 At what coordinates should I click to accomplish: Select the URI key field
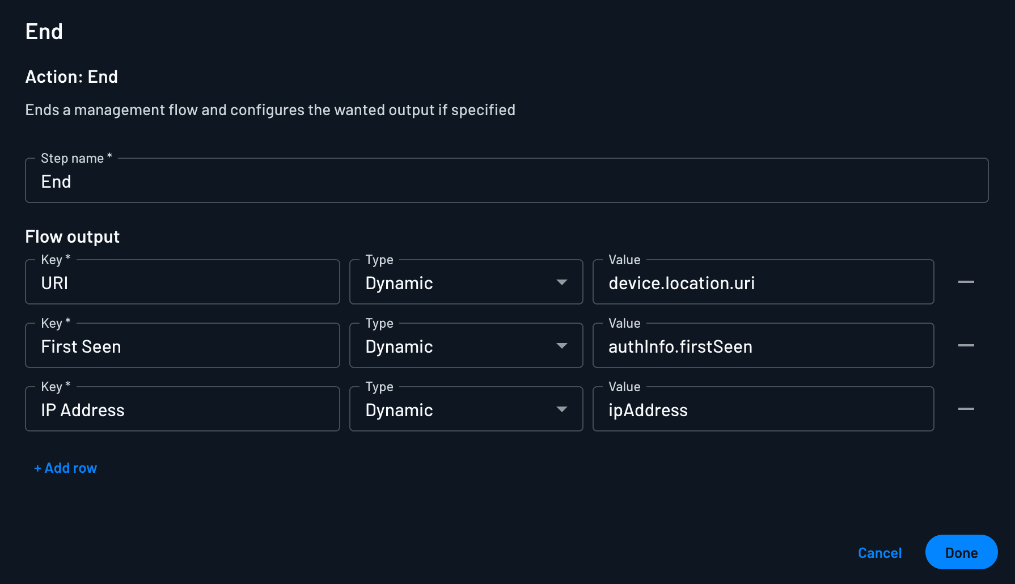point(182,282)
